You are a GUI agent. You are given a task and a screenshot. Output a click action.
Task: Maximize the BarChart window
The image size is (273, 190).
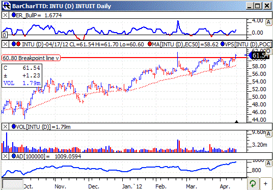coord(258,6)
